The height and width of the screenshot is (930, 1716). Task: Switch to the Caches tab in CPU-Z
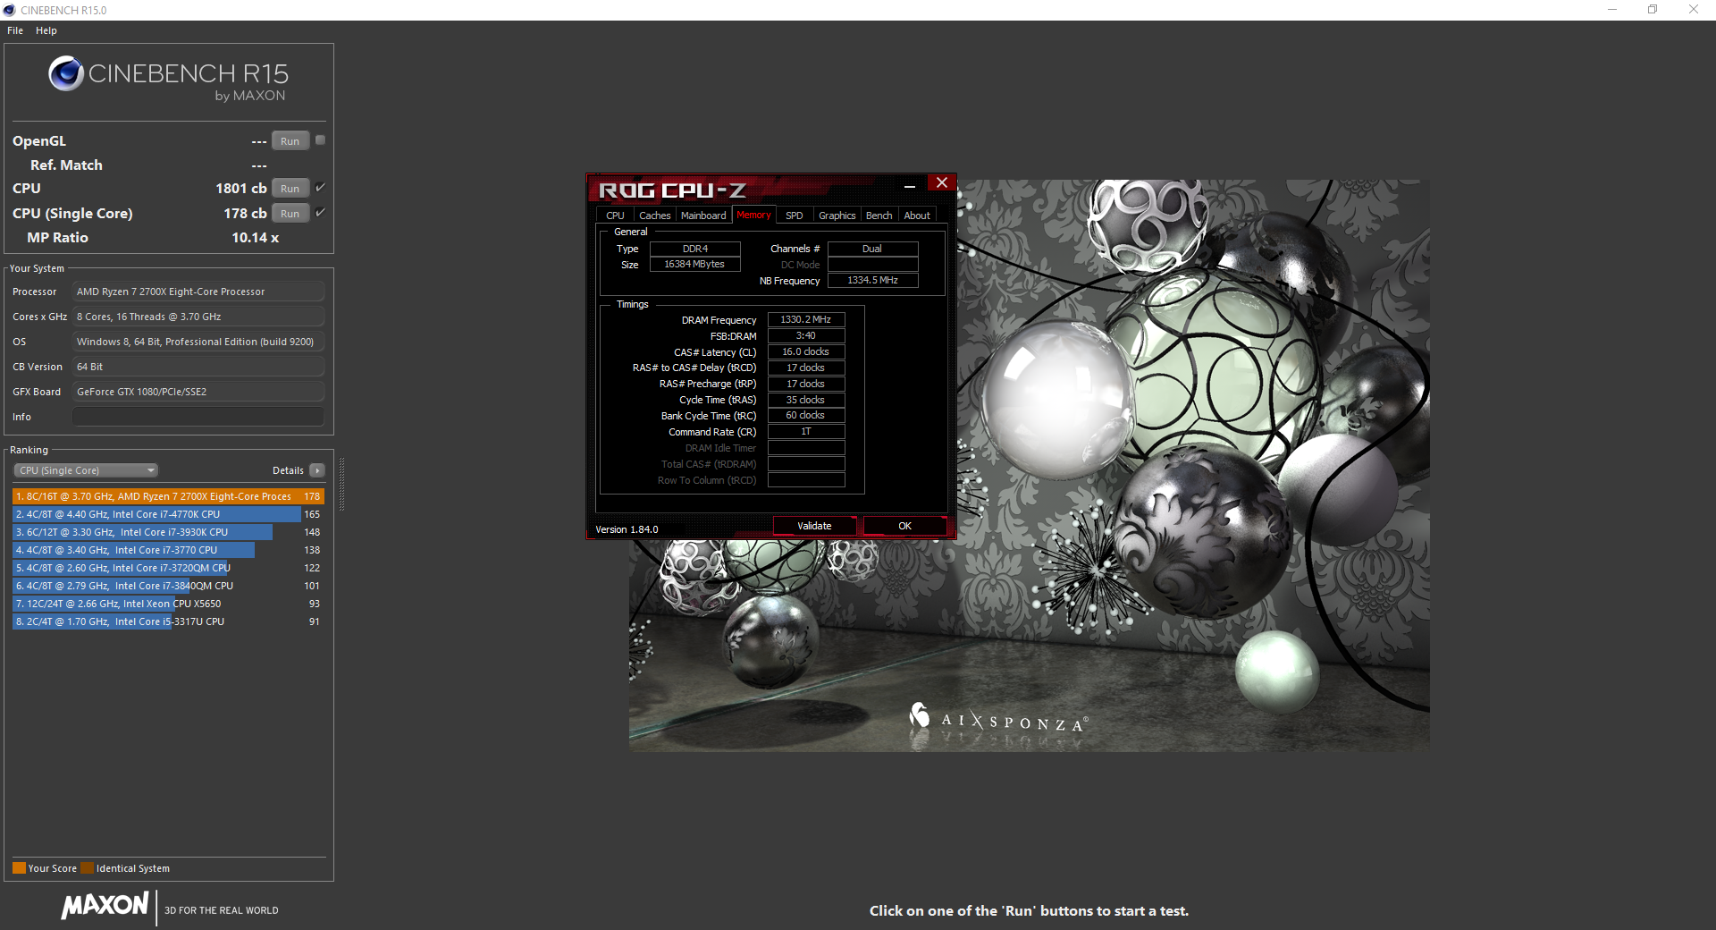(655, 216)
